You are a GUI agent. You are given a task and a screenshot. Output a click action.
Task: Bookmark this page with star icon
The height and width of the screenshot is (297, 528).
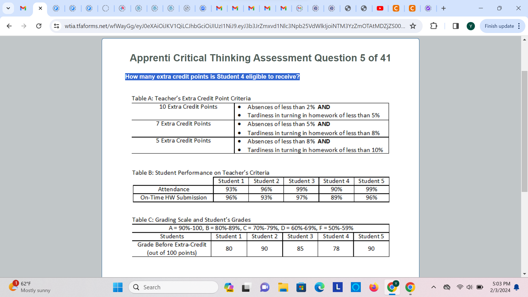coord(413,26)
